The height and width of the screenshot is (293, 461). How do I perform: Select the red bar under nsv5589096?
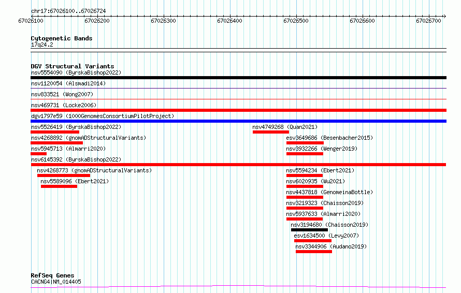59,186
